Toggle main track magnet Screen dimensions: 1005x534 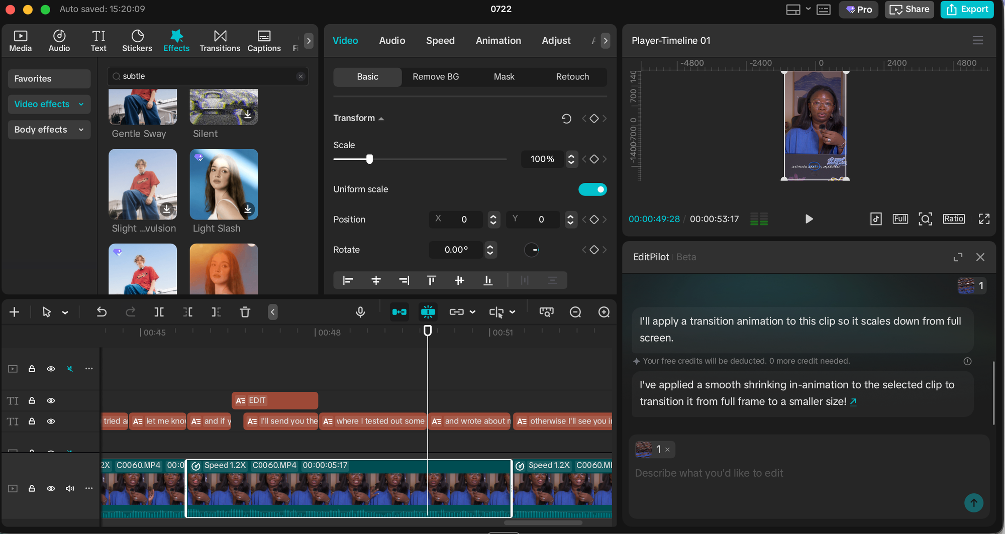point(399,312)
